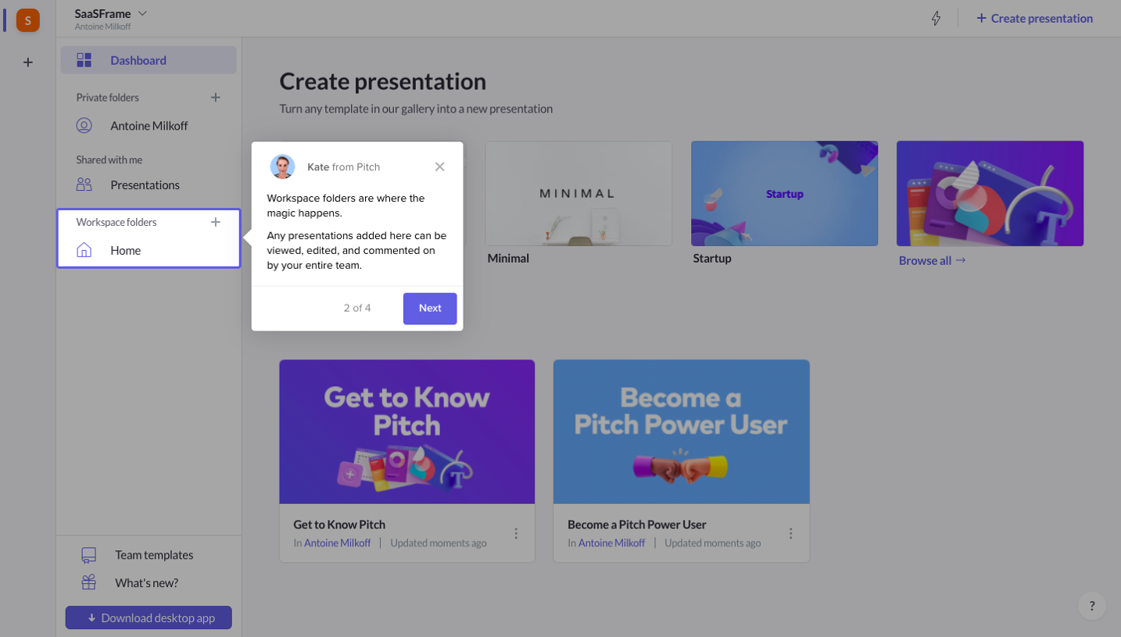Screen dimensions: 1121x637
Task: Open Get to Know Pitch presentation thumbnail
Action: click(407, 432)
